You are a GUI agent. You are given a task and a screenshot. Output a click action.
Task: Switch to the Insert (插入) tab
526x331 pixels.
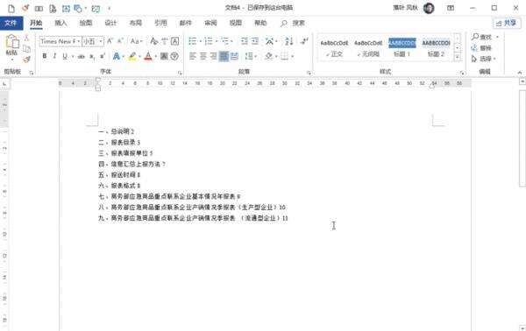click(60, 23)
